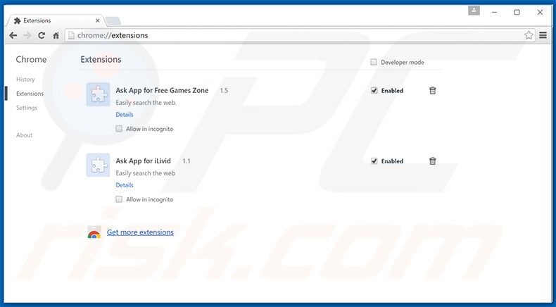
Task: Close the Chrome window
Action: coord(540,13)
